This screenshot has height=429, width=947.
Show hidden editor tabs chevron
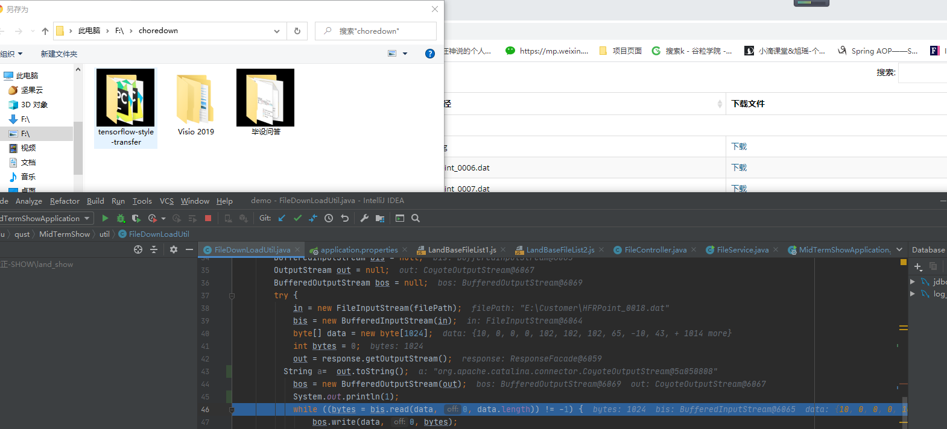(899, 249)
